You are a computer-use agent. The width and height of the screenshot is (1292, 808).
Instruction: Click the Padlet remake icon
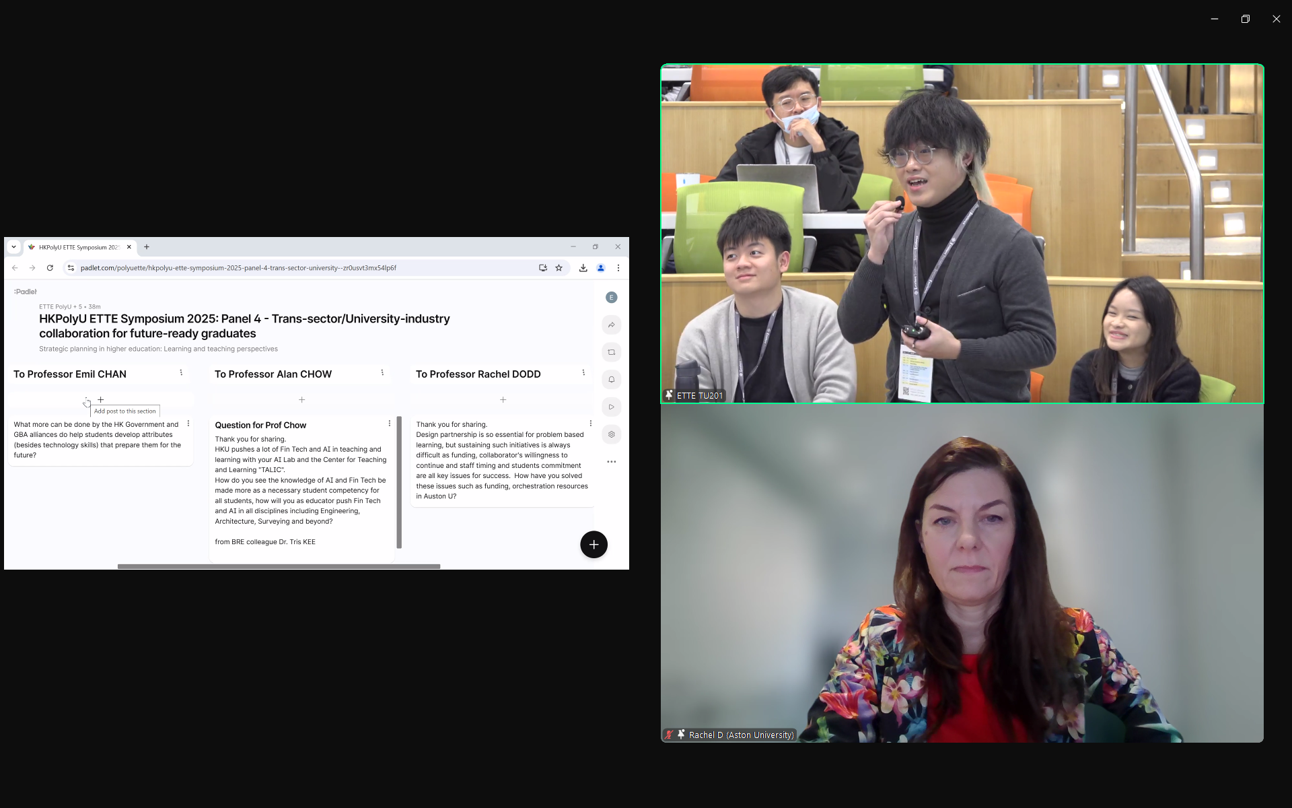coord(611,352)
